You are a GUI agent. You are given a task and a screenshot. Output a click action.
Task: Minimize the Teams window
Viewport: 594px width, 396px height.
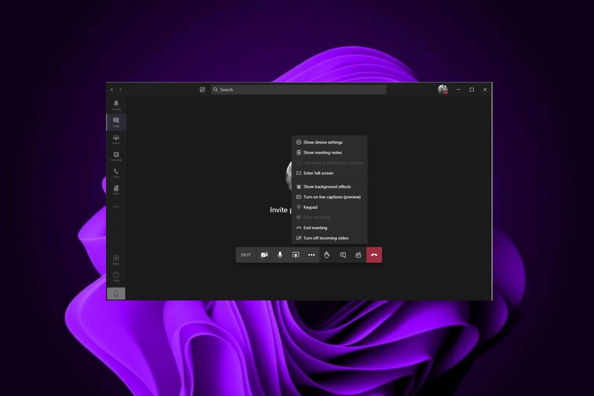point(458,90)
